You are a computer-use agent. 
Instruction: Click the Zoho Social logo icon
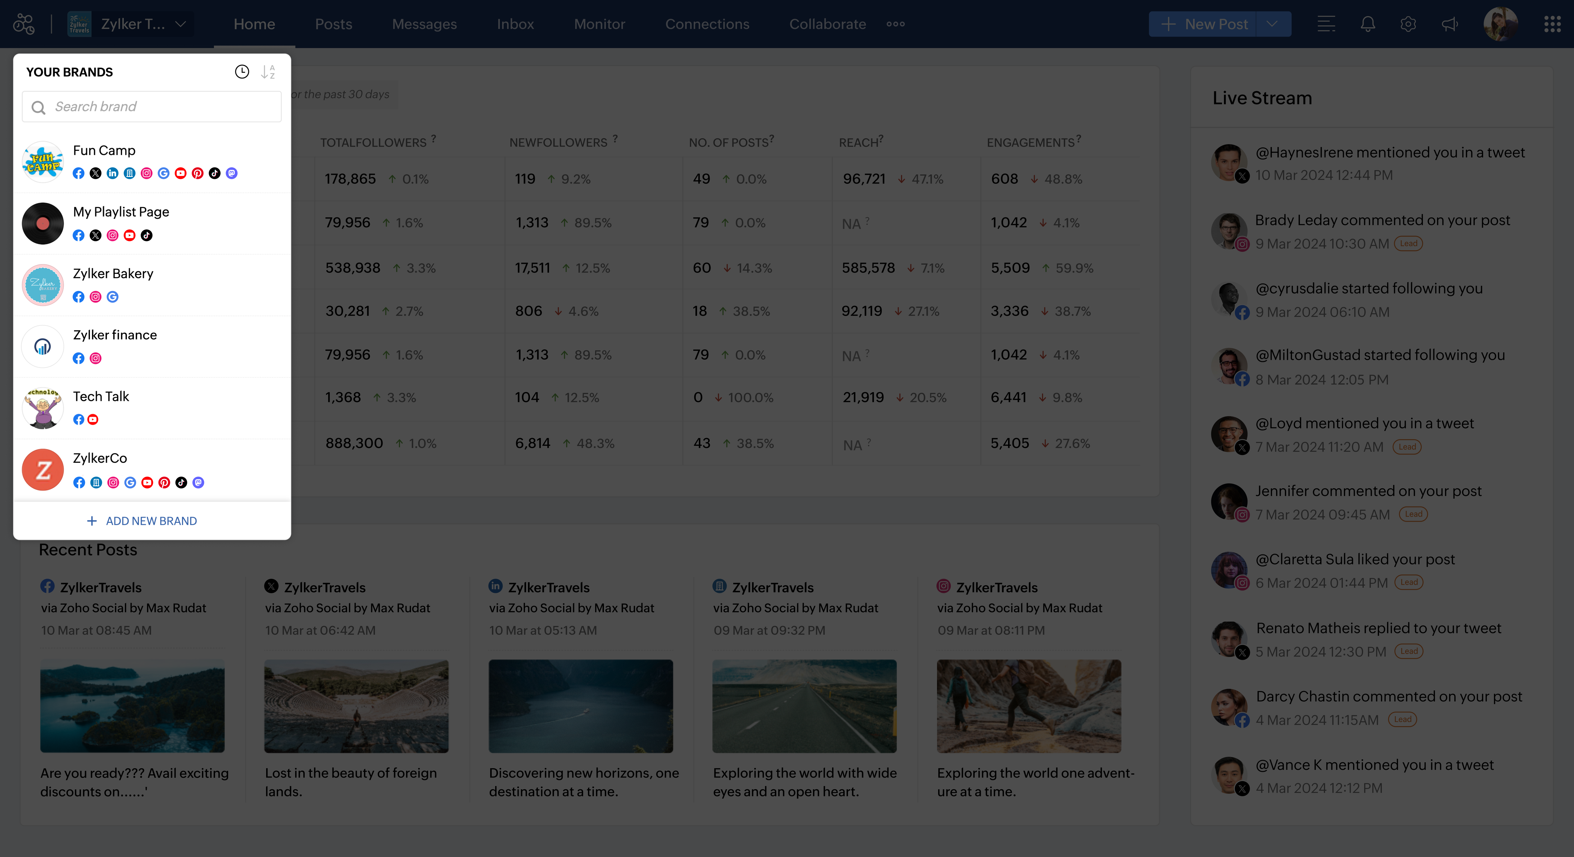(24, 24)
